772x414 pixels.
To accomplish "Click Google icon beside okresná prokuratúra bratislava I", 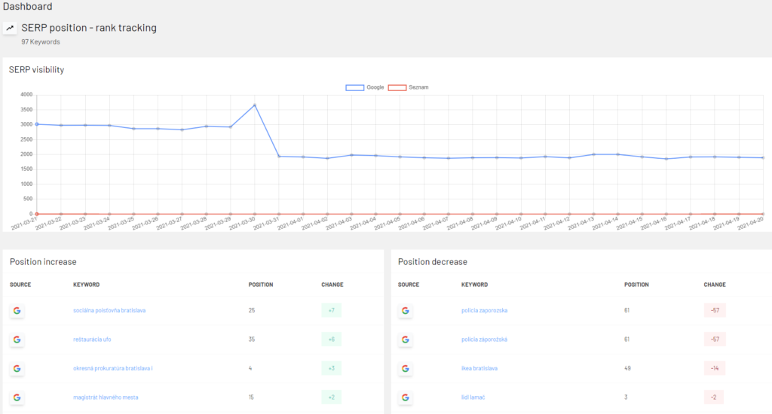I will [17, 368].
